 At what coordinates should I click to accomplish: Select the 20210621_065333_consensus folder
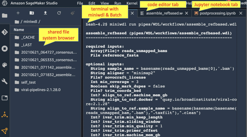point(46,60)
